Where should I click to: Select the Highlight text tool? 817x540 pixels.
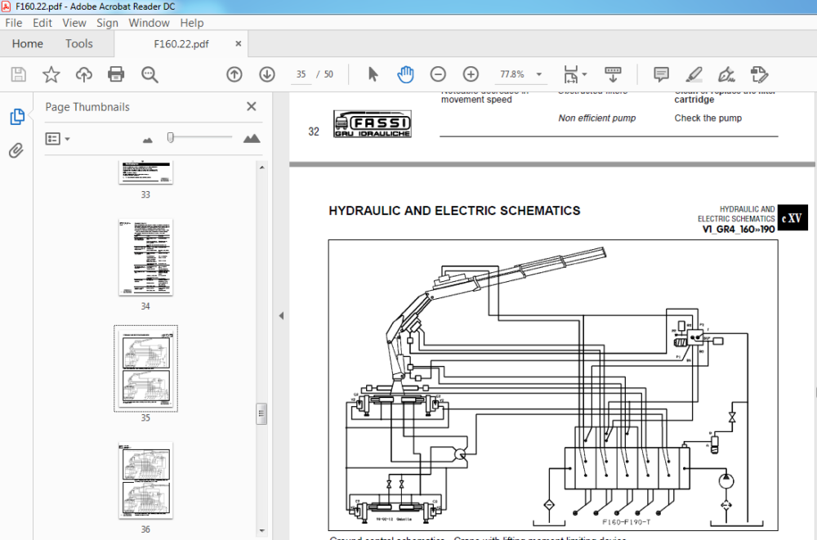(x=694, y=74)
